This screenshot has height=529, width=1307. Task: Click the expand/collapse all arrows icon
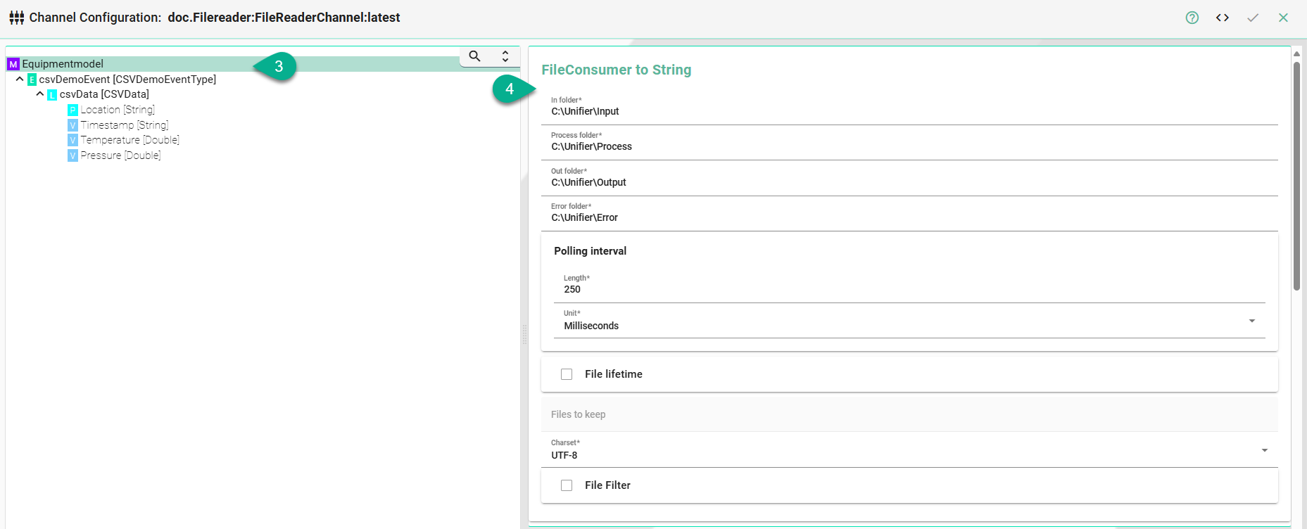505,56
